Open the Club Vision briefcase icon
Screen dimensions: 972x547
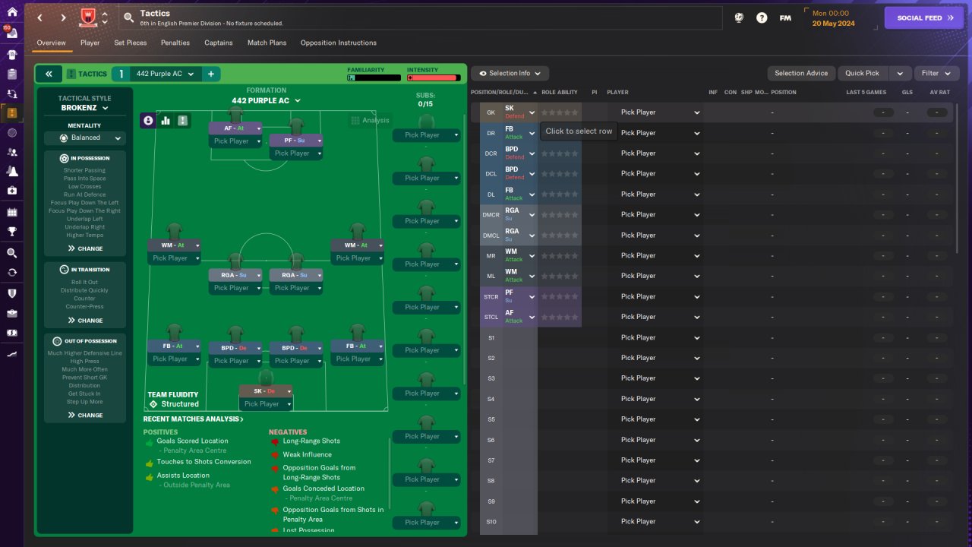point(11,313)
